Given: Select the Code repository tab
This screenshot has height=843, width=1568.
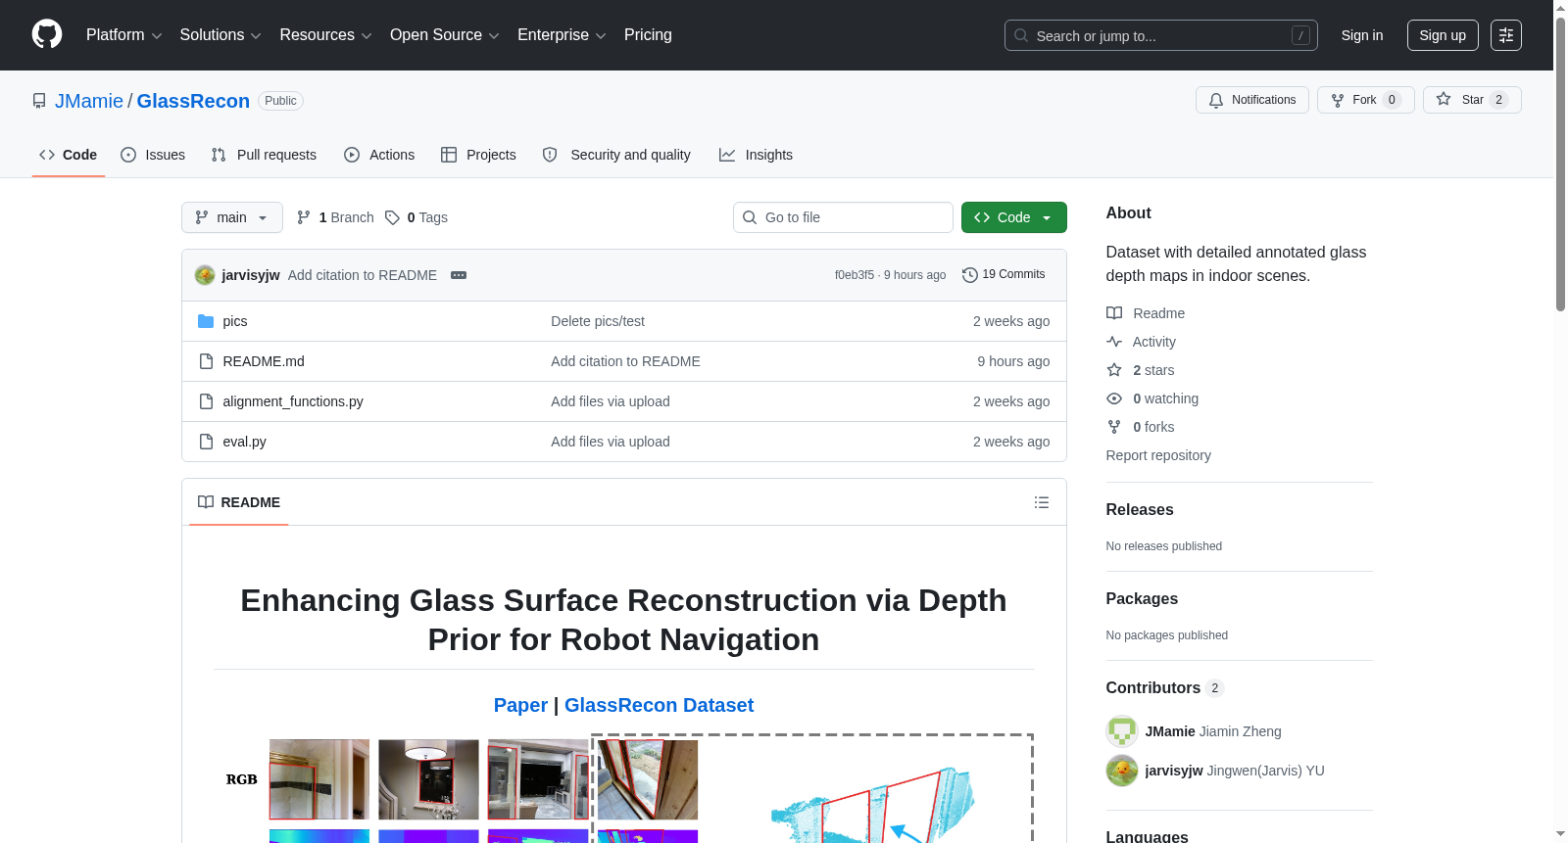Looking at the screenshot, I should pos(69,155).
